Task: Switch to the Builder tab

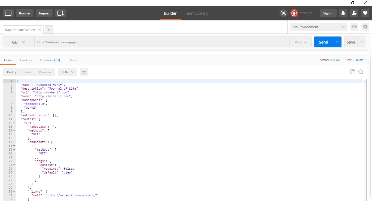Action: pos(170,13)
